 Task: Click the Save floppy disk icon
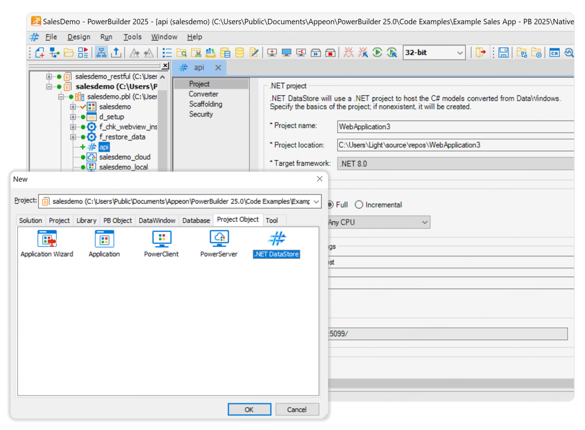click(x=504, y=53)
